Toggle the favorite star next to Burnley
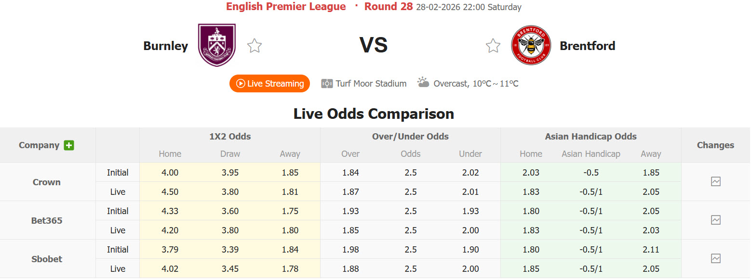The width and height of the screenshot is (751, 280). tap(254, 45)
